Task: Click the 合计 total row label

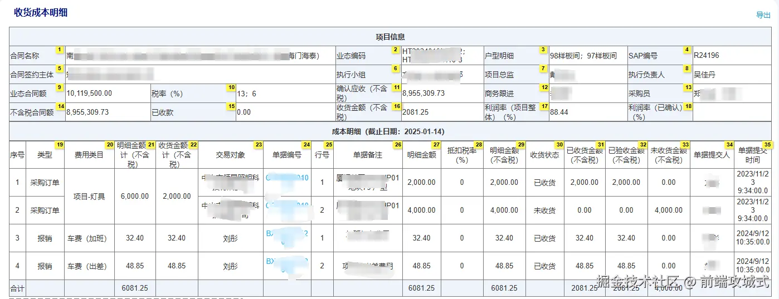Action: tap(17, 288)
